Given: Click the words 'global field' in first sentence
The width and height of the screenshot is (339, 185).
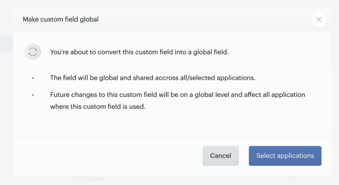Looking at the screenshot, I should 210,52.
